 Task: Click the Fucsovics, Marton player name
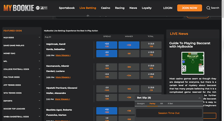(56, 115)
